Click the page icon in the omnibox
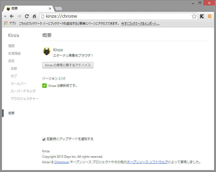 42,16
